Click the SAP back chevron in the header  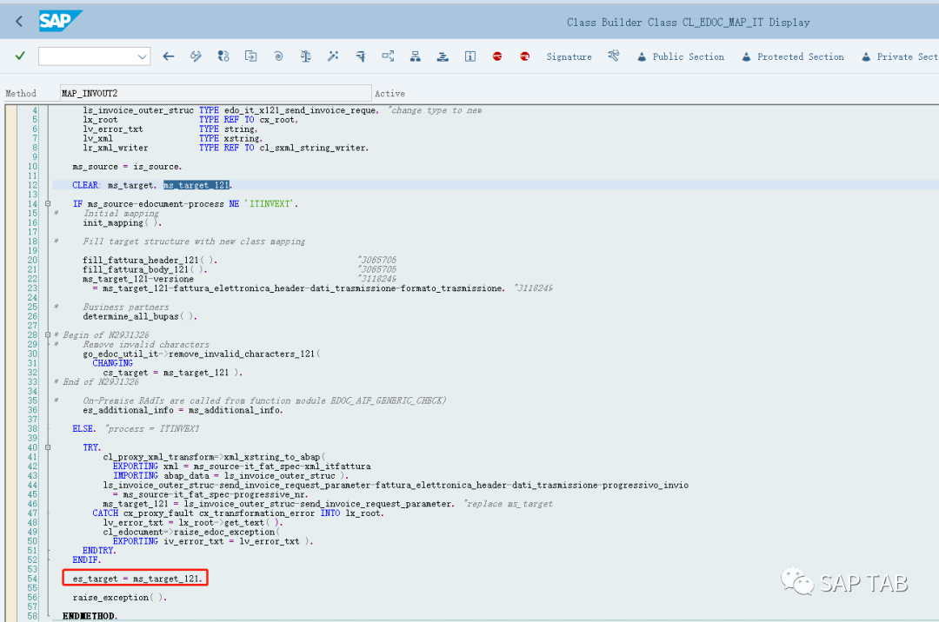pos(19,22)
